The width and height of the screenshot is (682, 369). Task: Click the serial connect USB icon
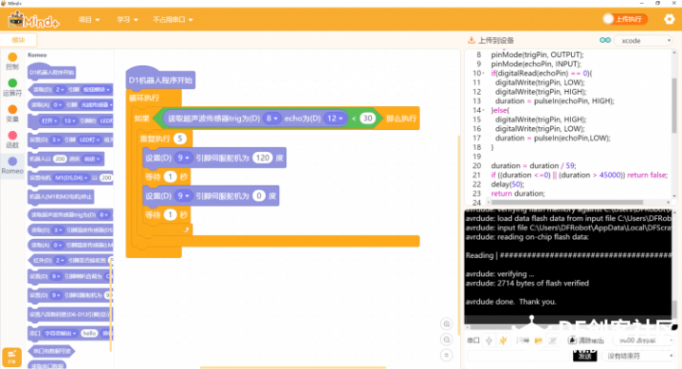[x=488, y=341]
